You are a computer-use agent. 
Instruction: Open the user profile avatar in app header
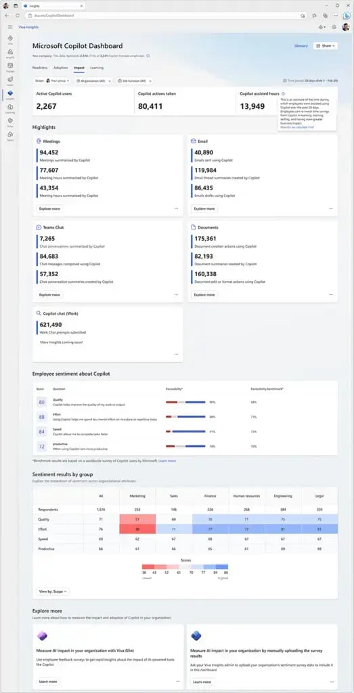[345, 27]
